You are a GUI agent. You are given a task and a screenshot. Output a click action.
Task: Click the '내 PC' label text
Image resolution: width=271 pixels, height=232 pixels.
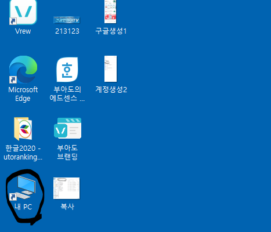[23, 207]
